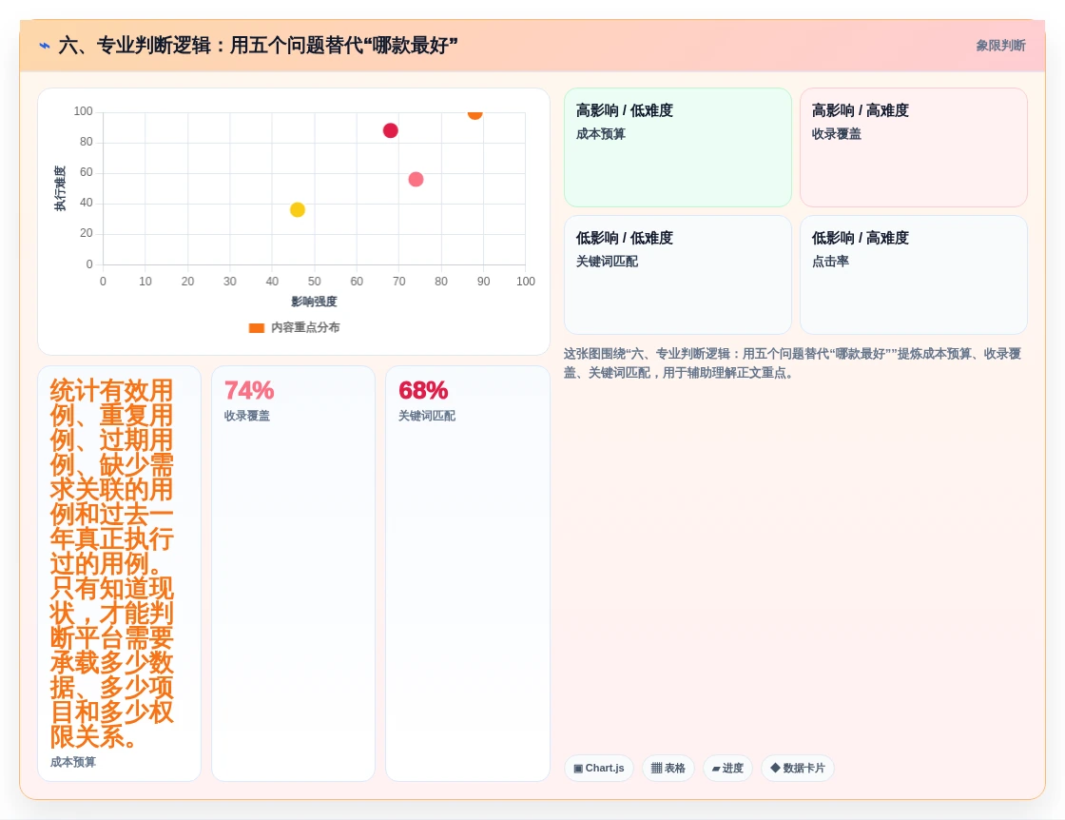
Task: Click the 68% 关键词匹配 stat card
Action: [x=467, y=574]
